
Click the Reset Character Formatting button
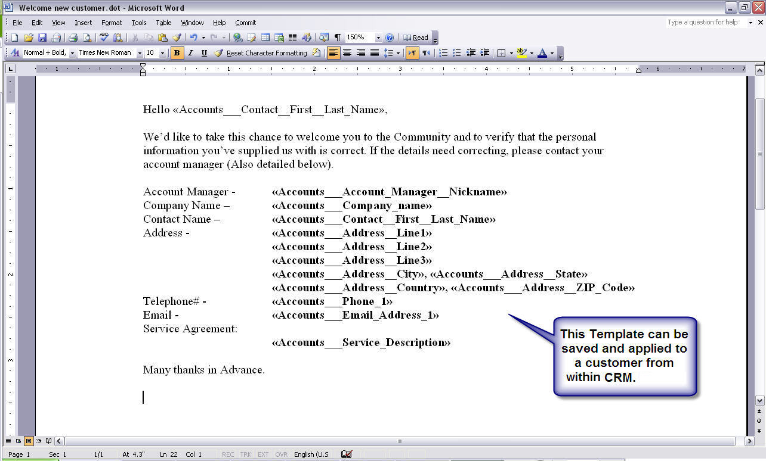coord(261,53)
